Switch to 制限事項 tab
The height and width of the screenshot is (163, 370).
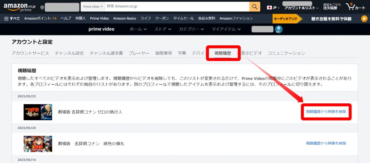pyautogui.click(x=164, y=53)
